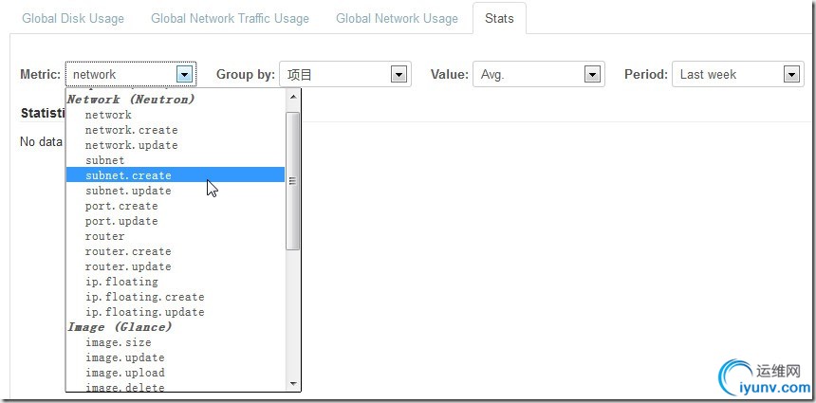The height and width of the screenshot is (403, 816).
Task: Pick ip.floating metric option
Action: pos(121,282)
